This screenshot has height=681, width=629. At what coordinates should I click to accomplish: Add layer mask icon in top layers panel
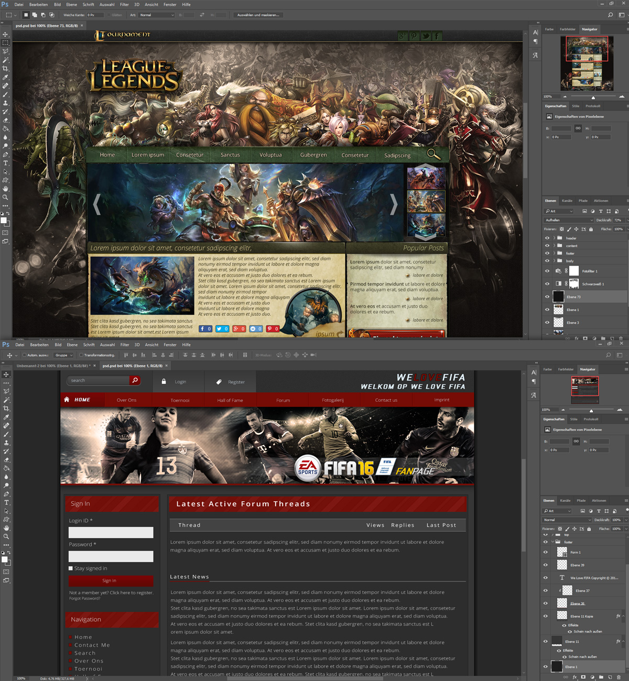click(585, 338)
